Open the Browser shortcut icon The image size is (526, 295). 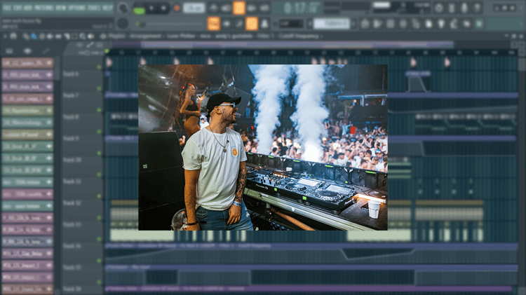[416, 23]
